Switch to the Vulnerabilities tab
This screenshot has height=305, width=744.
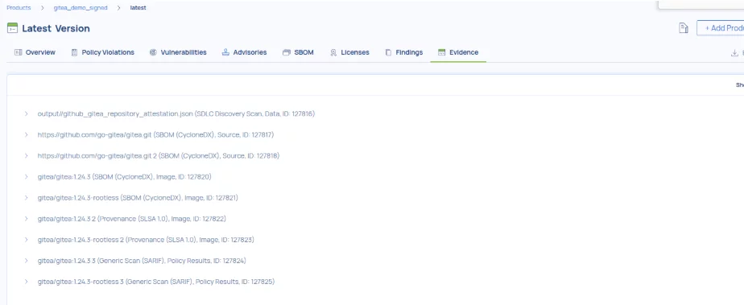(178, 52)
